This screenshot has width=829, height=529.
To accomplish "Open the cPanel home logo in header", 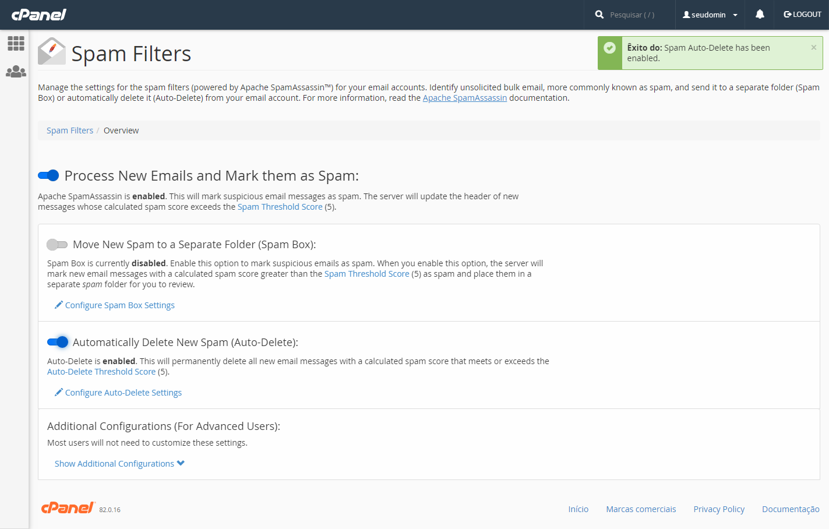I will tap(38, 15).
